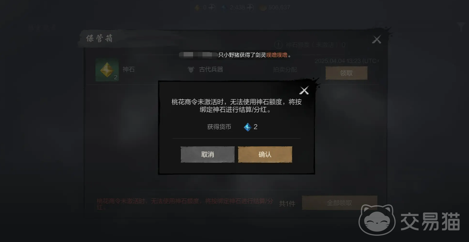Close the 桃花商令 warning dialog
This screenshot has width=469, height=242.
click(304, 91)
